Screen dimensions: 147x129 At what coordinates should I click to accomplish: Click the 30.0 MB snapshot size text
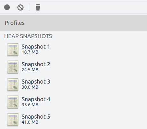pos(30,87)
